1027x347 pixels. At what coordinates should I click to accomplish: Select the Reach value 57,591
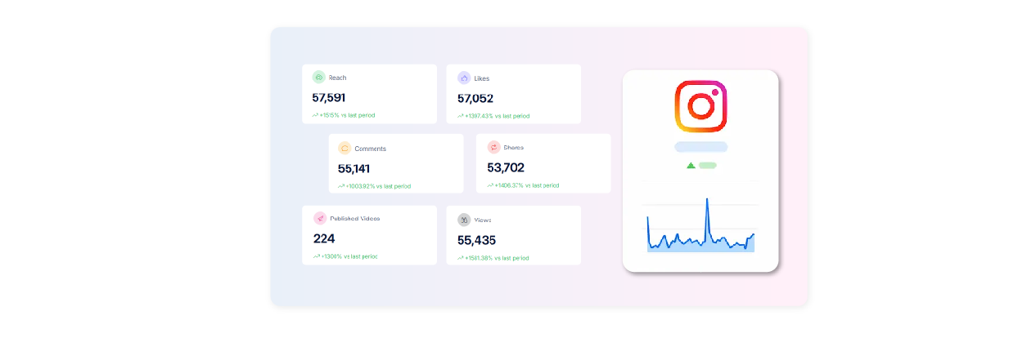point(330,97)
